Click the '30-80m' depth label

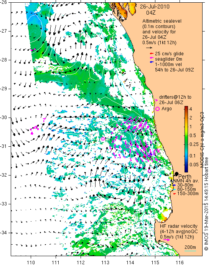185,185
